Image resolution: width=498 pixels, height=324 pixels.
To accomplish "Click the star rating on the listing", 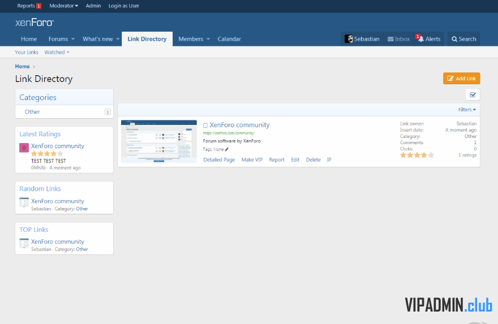I will coord(417,155).
